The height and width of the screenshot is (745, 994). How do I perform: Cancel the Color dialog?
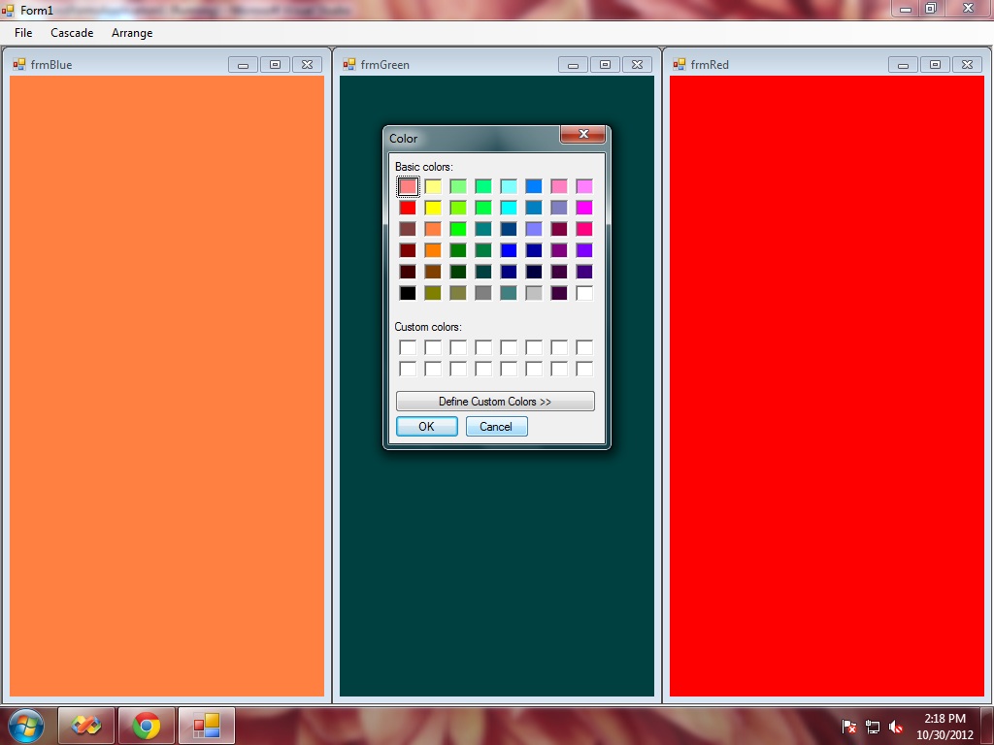496,427
